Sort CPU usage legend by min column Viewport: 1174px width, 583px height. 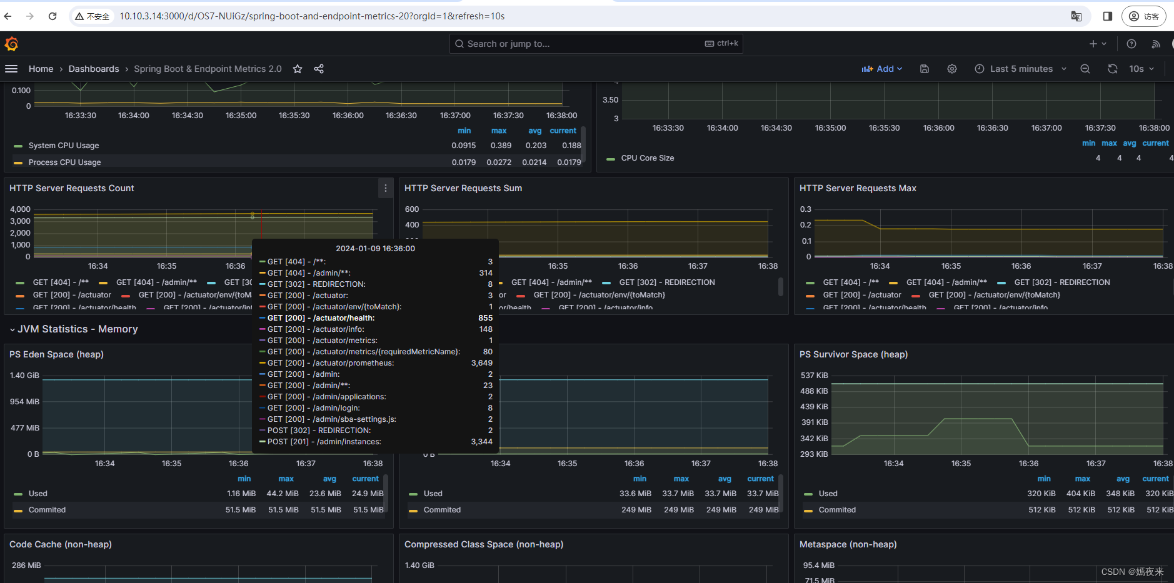tap(464, 131)
